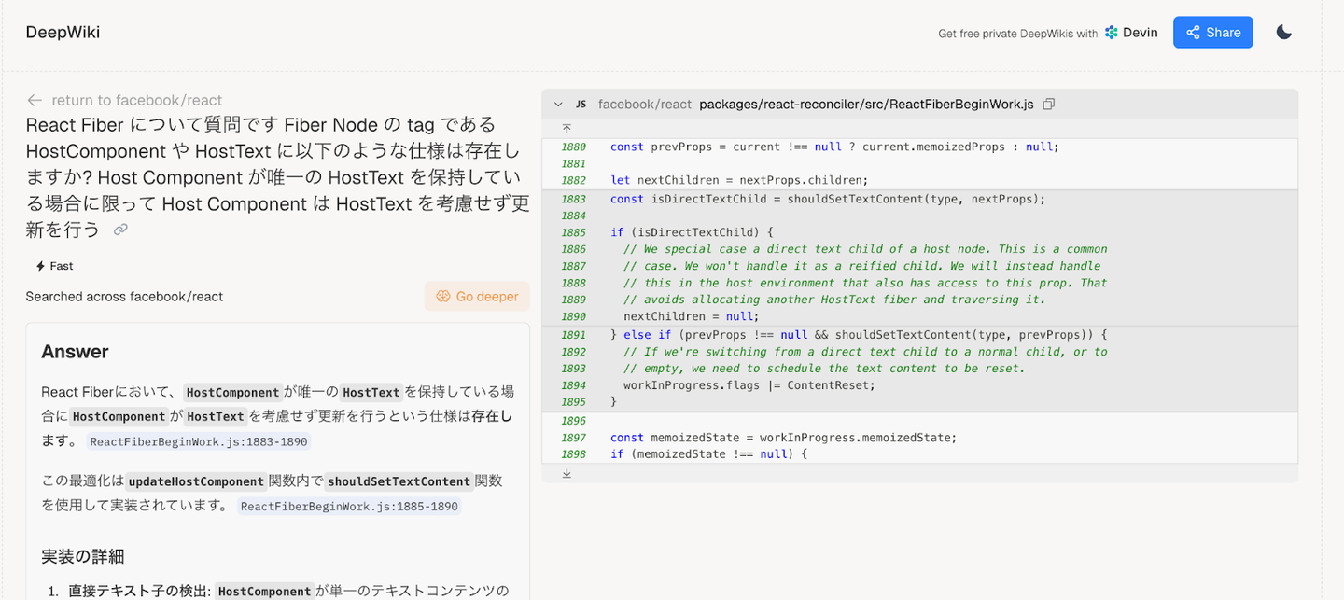This screenshot has height=600, width=1344.
Task: Toggle dark mode moon icon
Action: pos(1284,33)
